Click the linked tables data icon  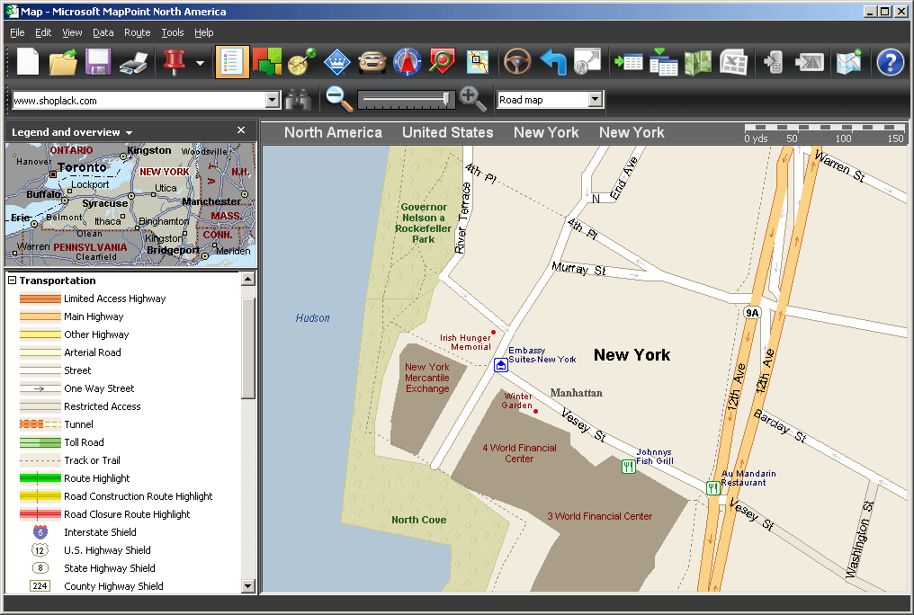(663, 62)
